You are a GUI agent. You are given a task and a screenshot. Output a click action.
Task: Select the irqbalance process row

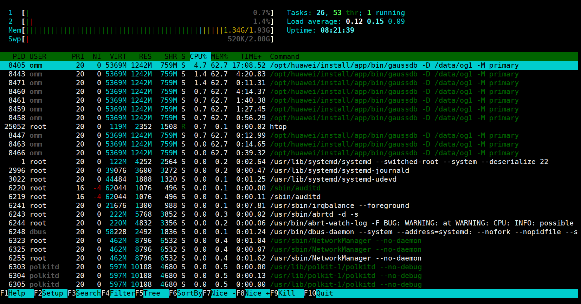(x=289, y=205)
